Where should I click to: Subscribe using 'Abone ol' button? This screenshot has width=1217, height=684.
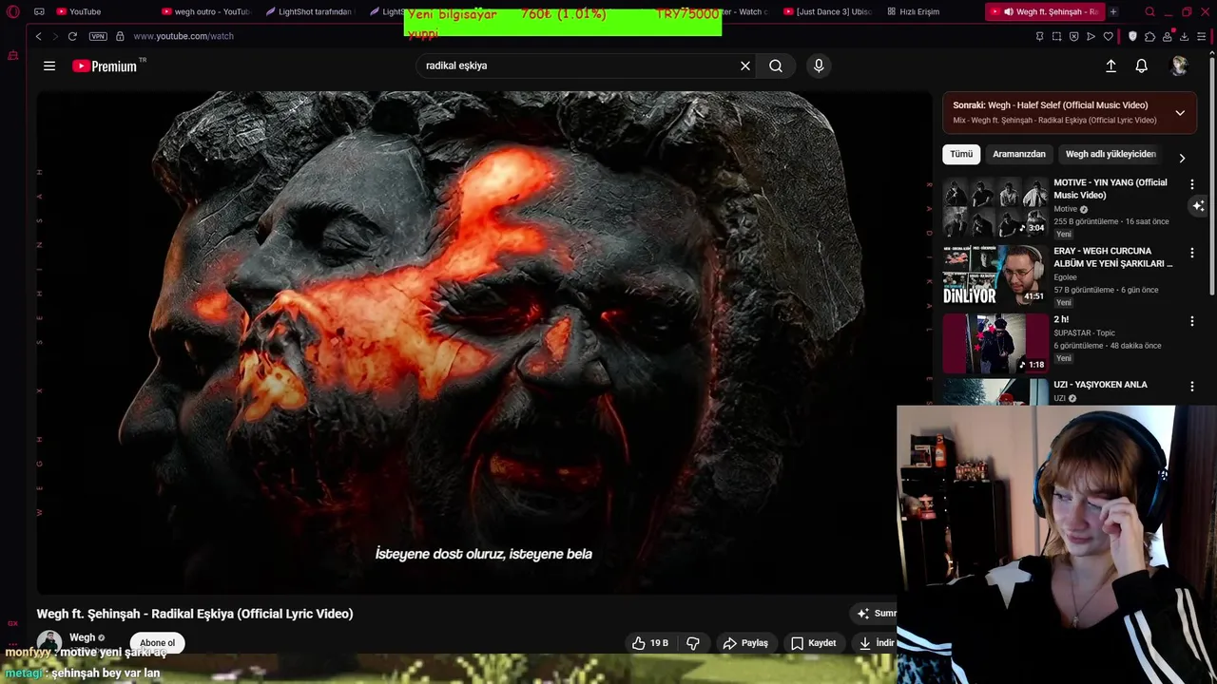click(157, 643)
